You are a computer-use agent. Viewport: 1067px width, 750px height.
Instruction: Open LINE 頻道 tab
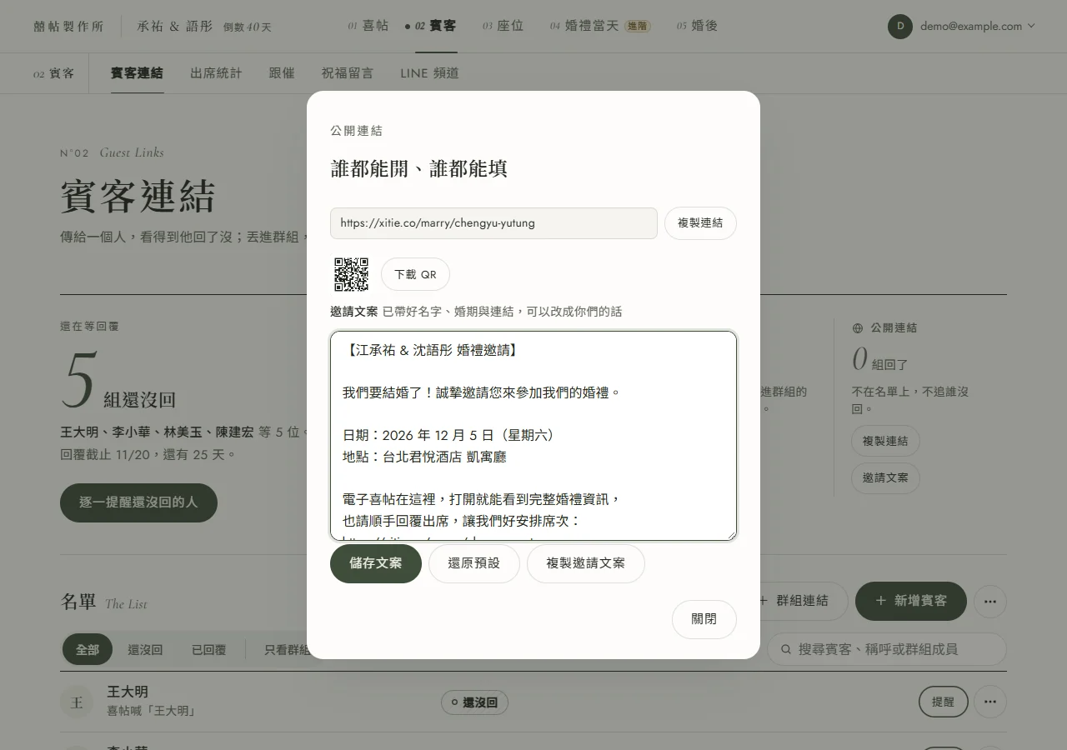429,73
